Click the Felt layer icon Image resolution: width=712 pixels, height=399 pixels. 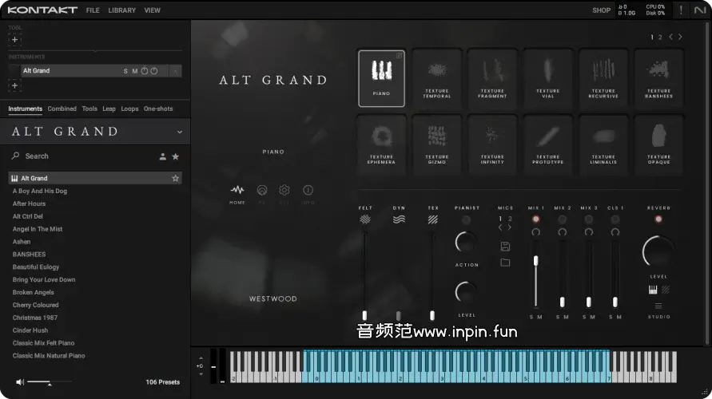point(365,219)
